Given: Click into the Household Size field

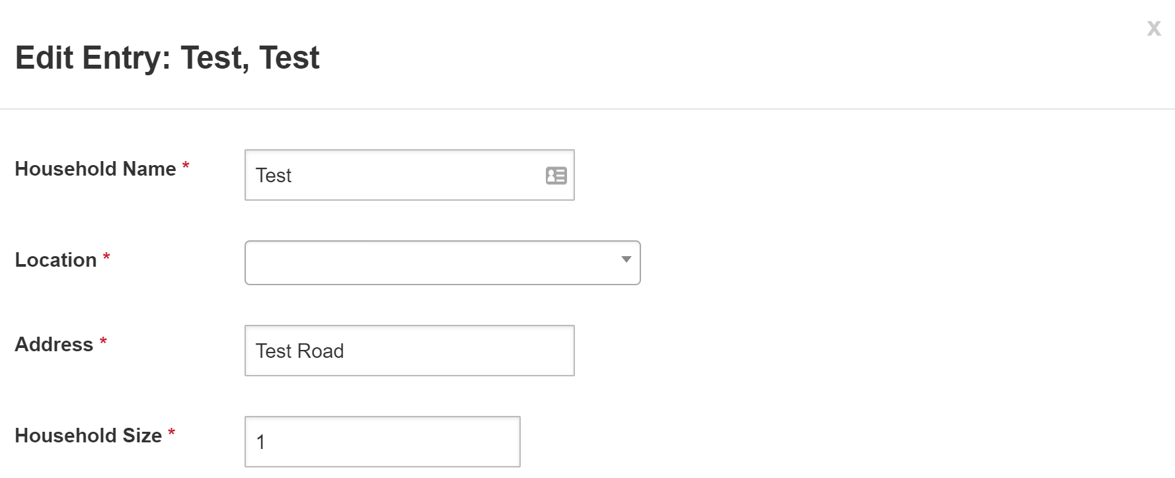Looking at the screenshot, I should coord(397,442).
